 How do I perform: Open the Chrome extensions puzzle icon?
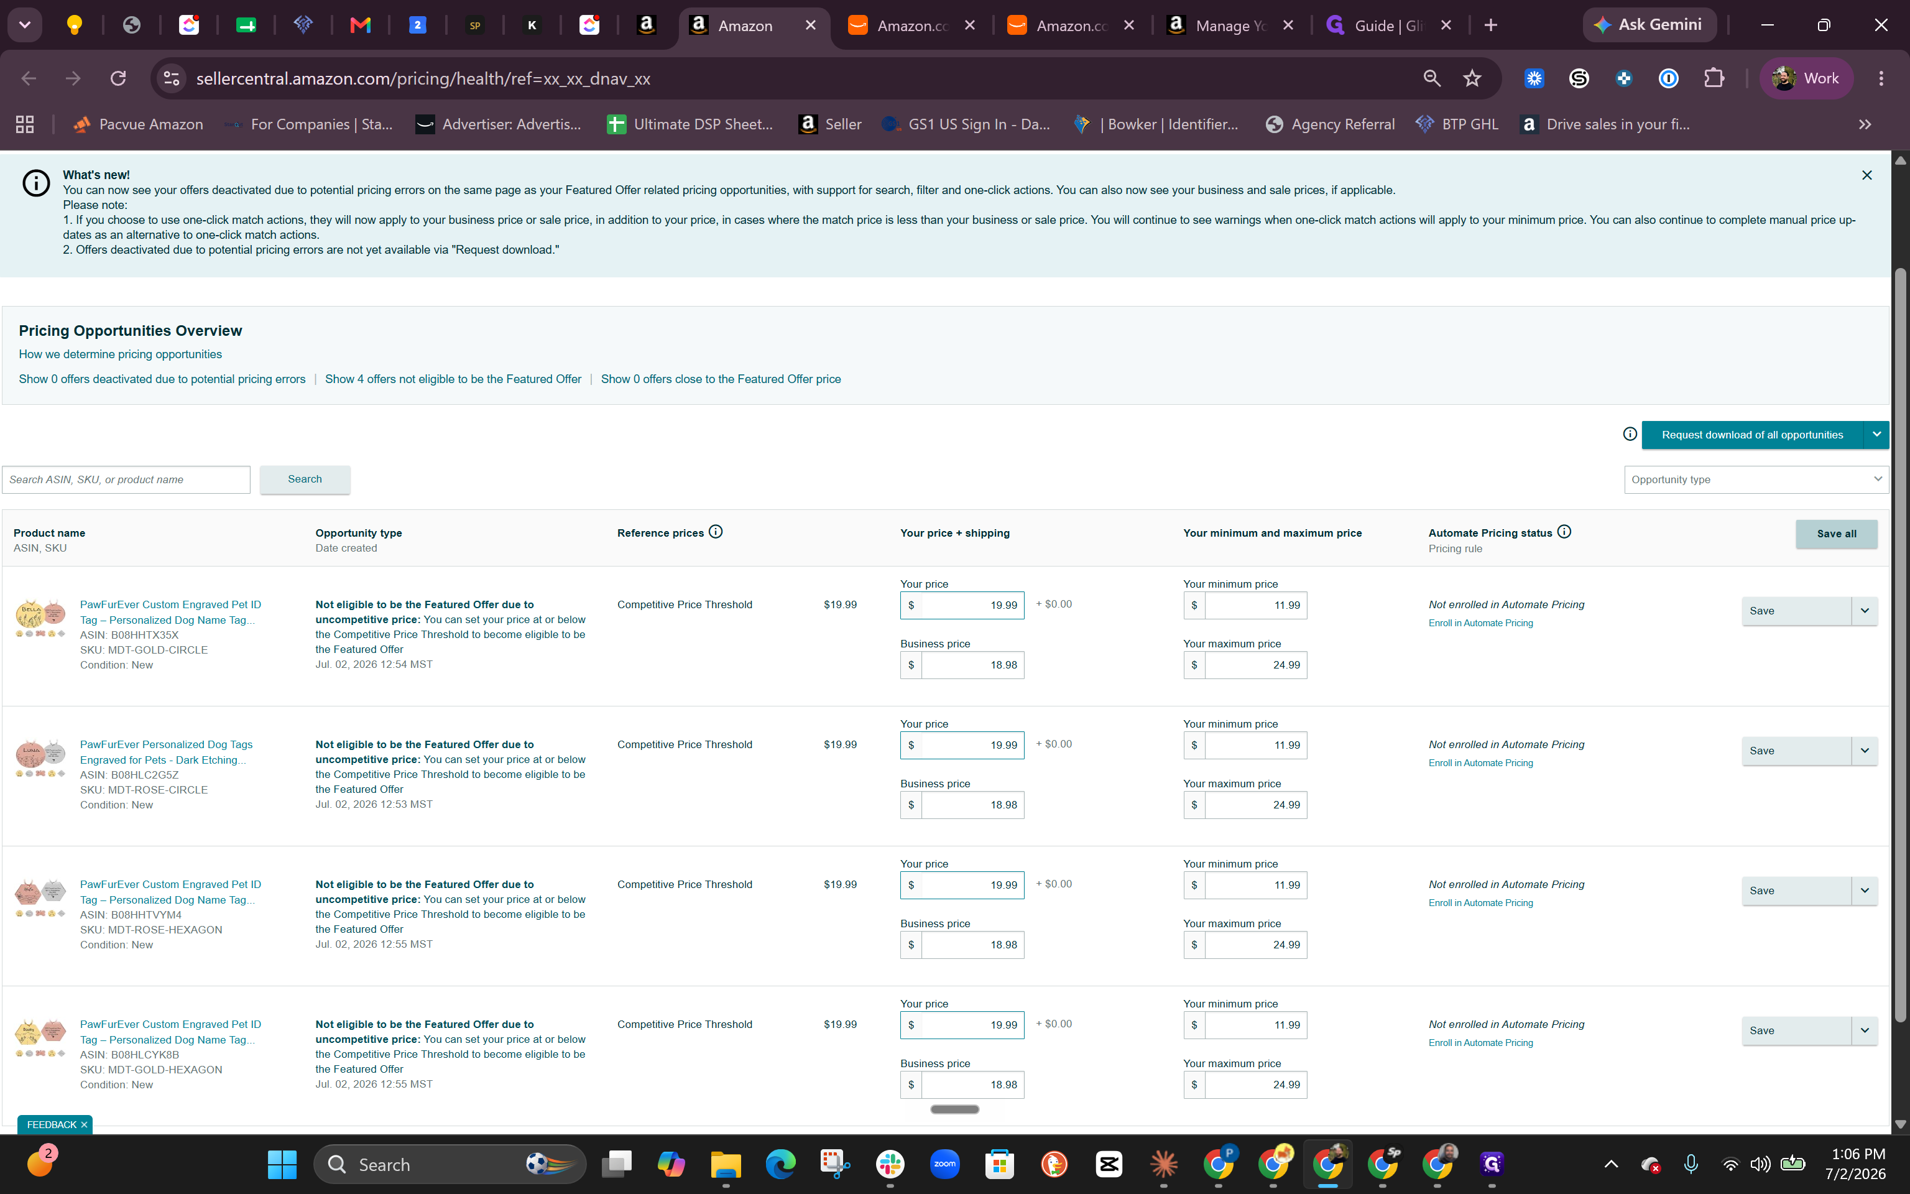(x=1714, y=78)
